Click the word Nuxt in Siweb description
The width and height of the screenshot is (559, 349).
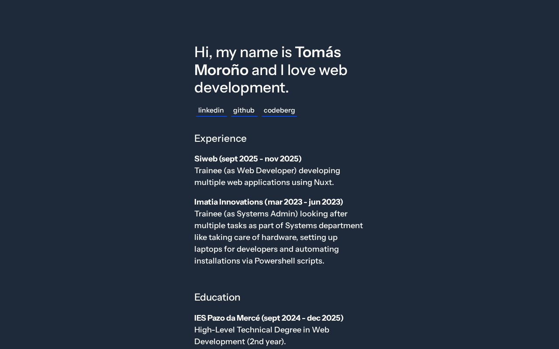click(323, 182)
